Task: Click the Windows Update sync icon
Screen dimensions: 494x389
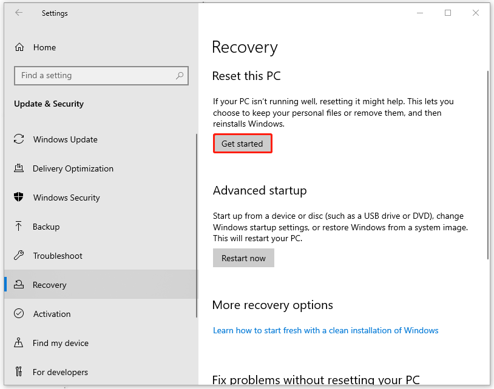Action: point(19,139)
